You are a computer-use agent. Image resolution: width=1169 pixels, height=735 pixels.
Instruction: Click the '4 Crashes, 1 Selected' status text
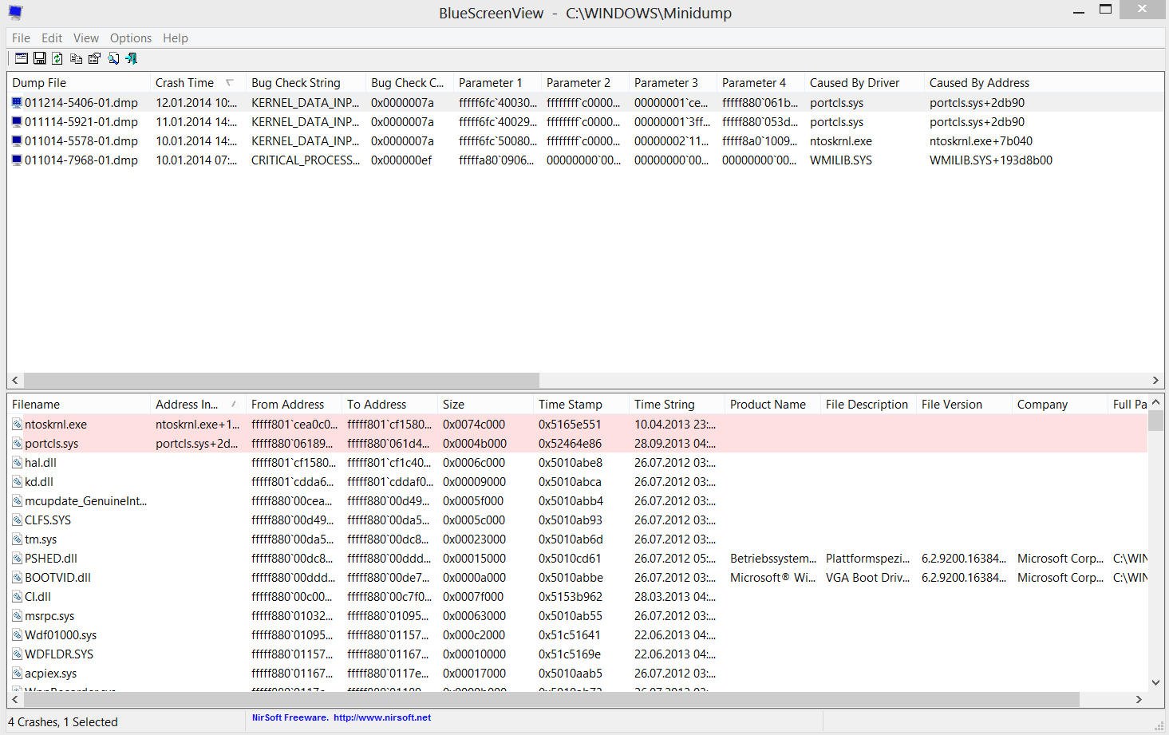(x=63, y=721)
